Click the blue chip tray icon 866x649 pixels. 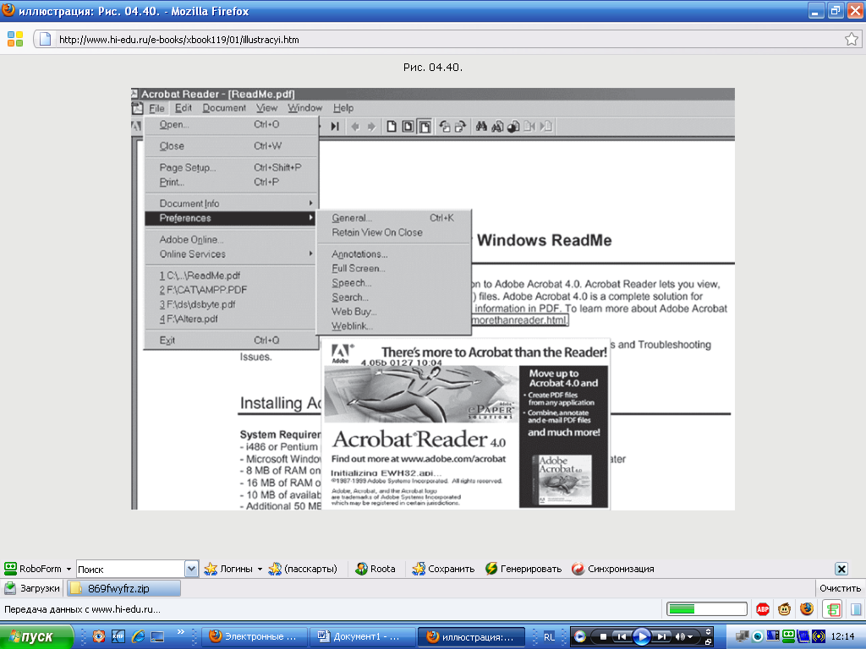pos(803,637)
